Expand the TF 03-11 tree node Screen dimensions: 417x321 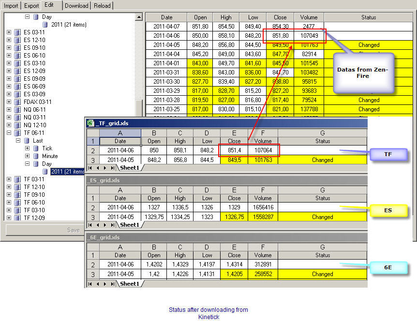[9, 179]
